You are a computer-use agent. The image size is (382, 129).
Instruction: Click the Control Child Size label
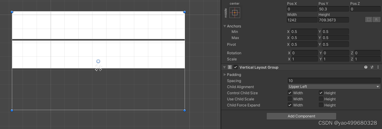pos(242,93)
